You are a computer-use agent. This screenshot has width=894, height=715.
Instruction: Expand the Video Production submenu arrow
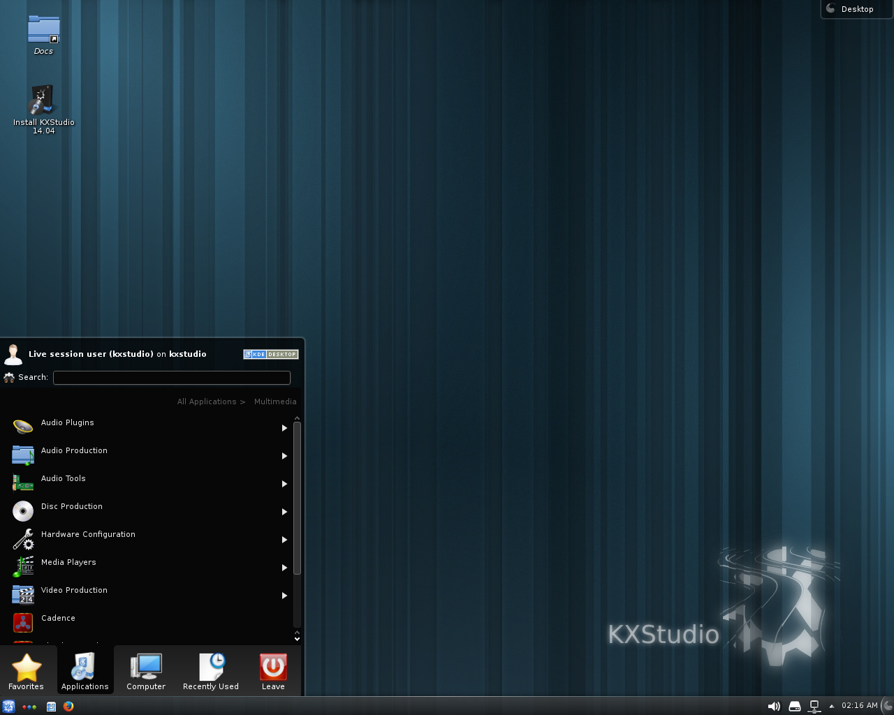[284, 596]
